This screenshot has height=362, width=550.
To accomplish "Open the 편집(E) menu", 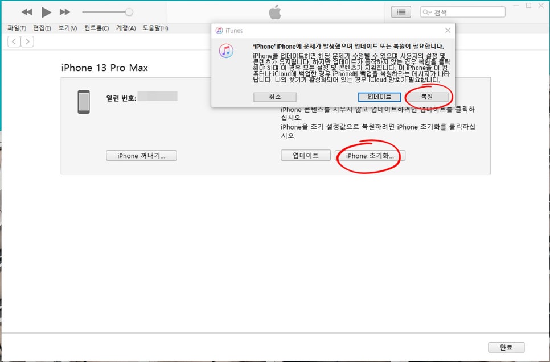I will [42, 28].
